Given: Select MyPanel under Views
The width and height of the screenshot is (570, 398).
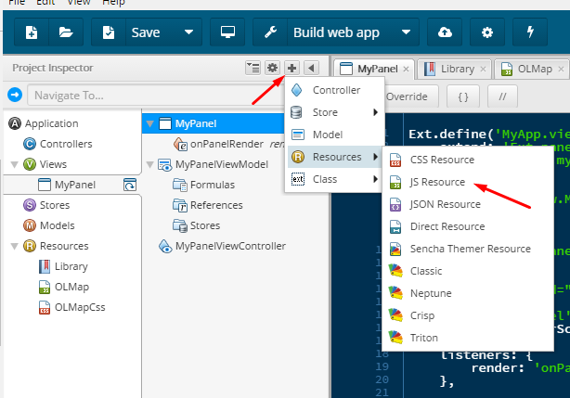Looking at the screenshot, I should click(75, 185).
